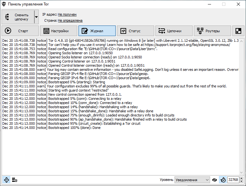Click the IP address link Не получен

(x=67, y=14)
